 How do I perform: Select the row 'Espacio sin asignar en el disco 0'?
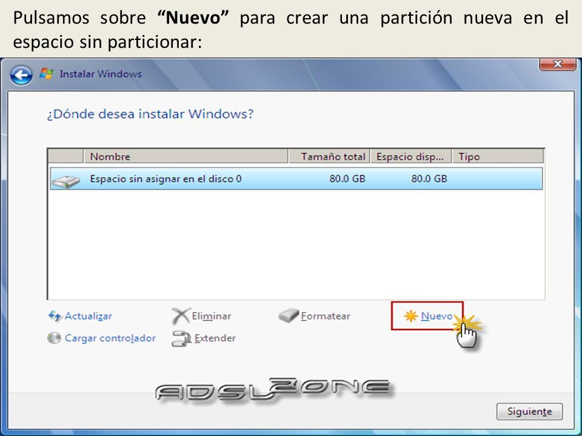(296, 179)
